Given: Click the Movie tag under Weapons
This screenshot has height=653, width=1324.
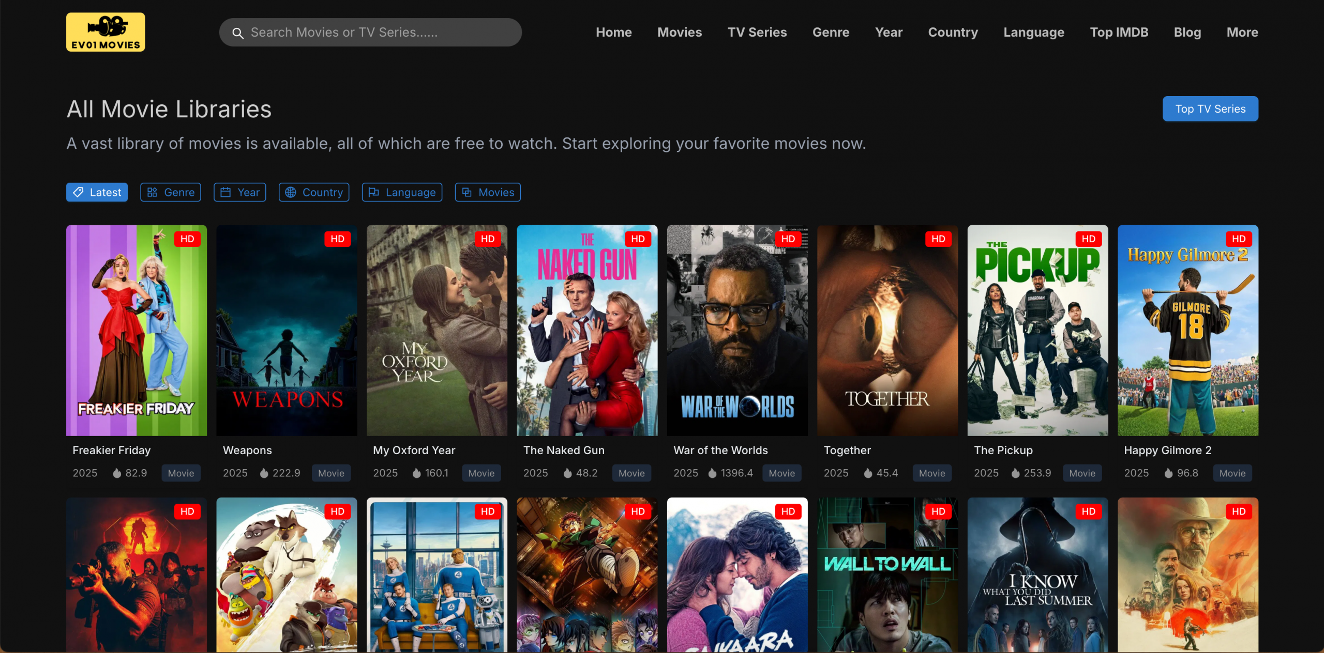Looking at the screenshot, I should pyautogui.click(x=331, y=473).
